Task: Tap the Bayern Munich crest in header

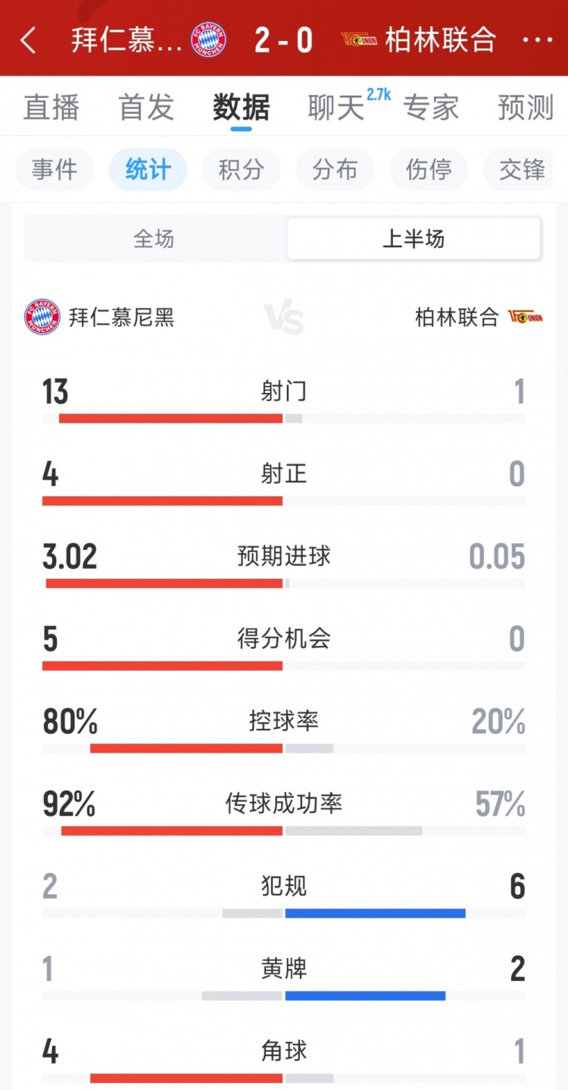Action: [x=208, y=40]
